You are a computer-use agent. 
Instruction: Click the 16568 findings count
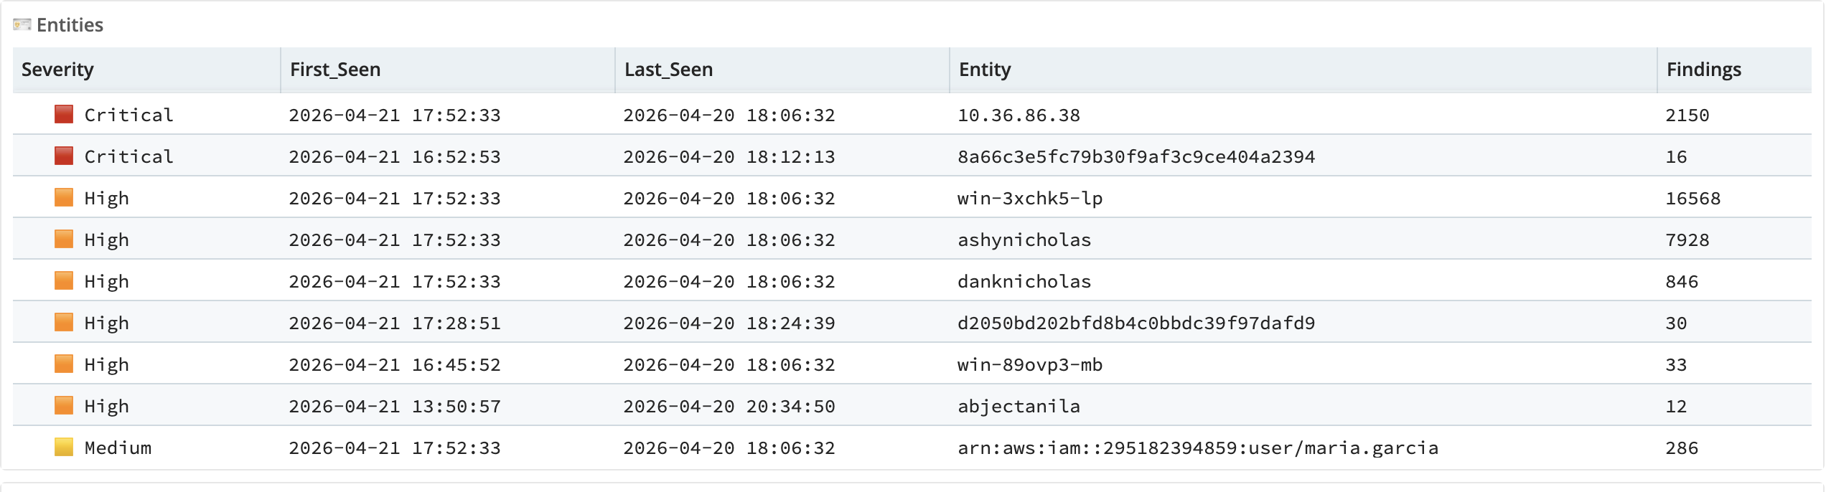(1692, 199)
